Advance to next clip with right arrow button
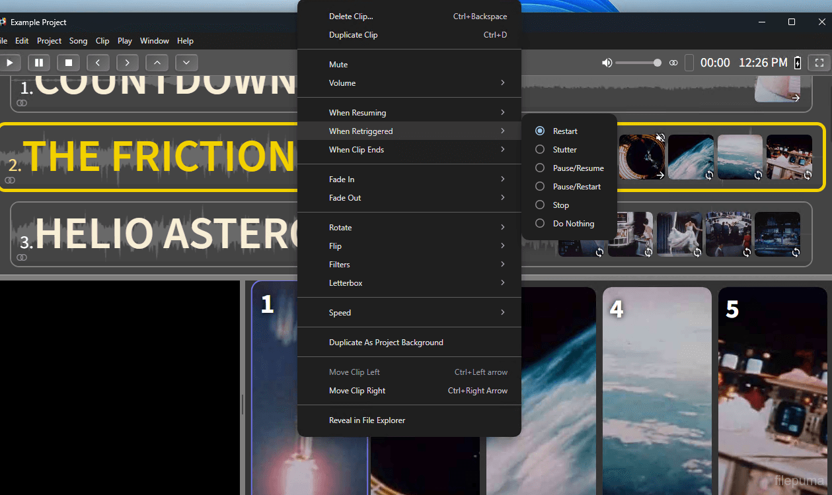The width and height of the screenshot is (832, 495). (x=127, y=63)
